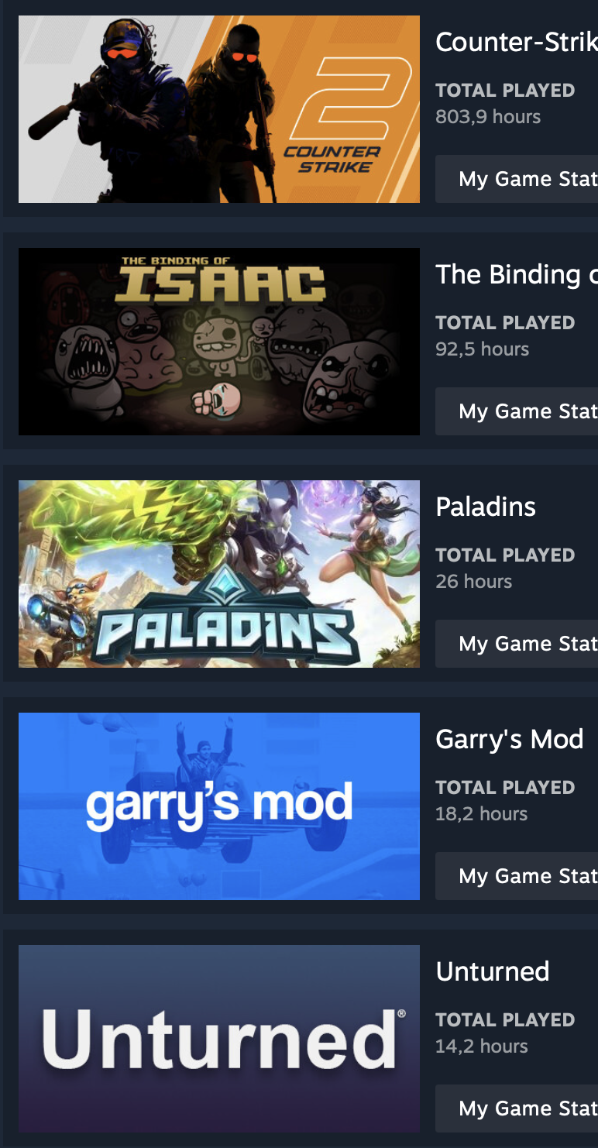The width and height of the screenshot is (598, 1148).
Task: Open My Game Stats for Binding of Isaac
Action: pos(517,411)
